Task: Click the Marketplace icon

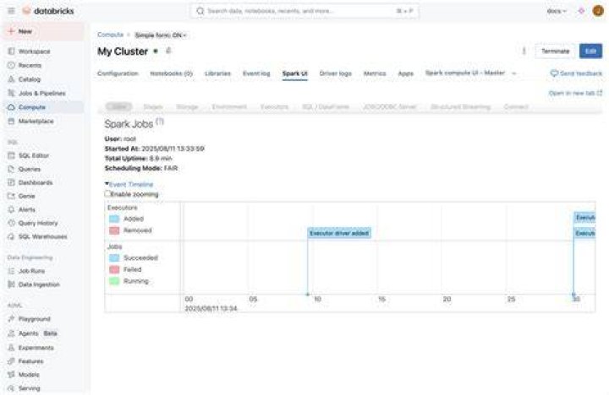Action: 11,121
